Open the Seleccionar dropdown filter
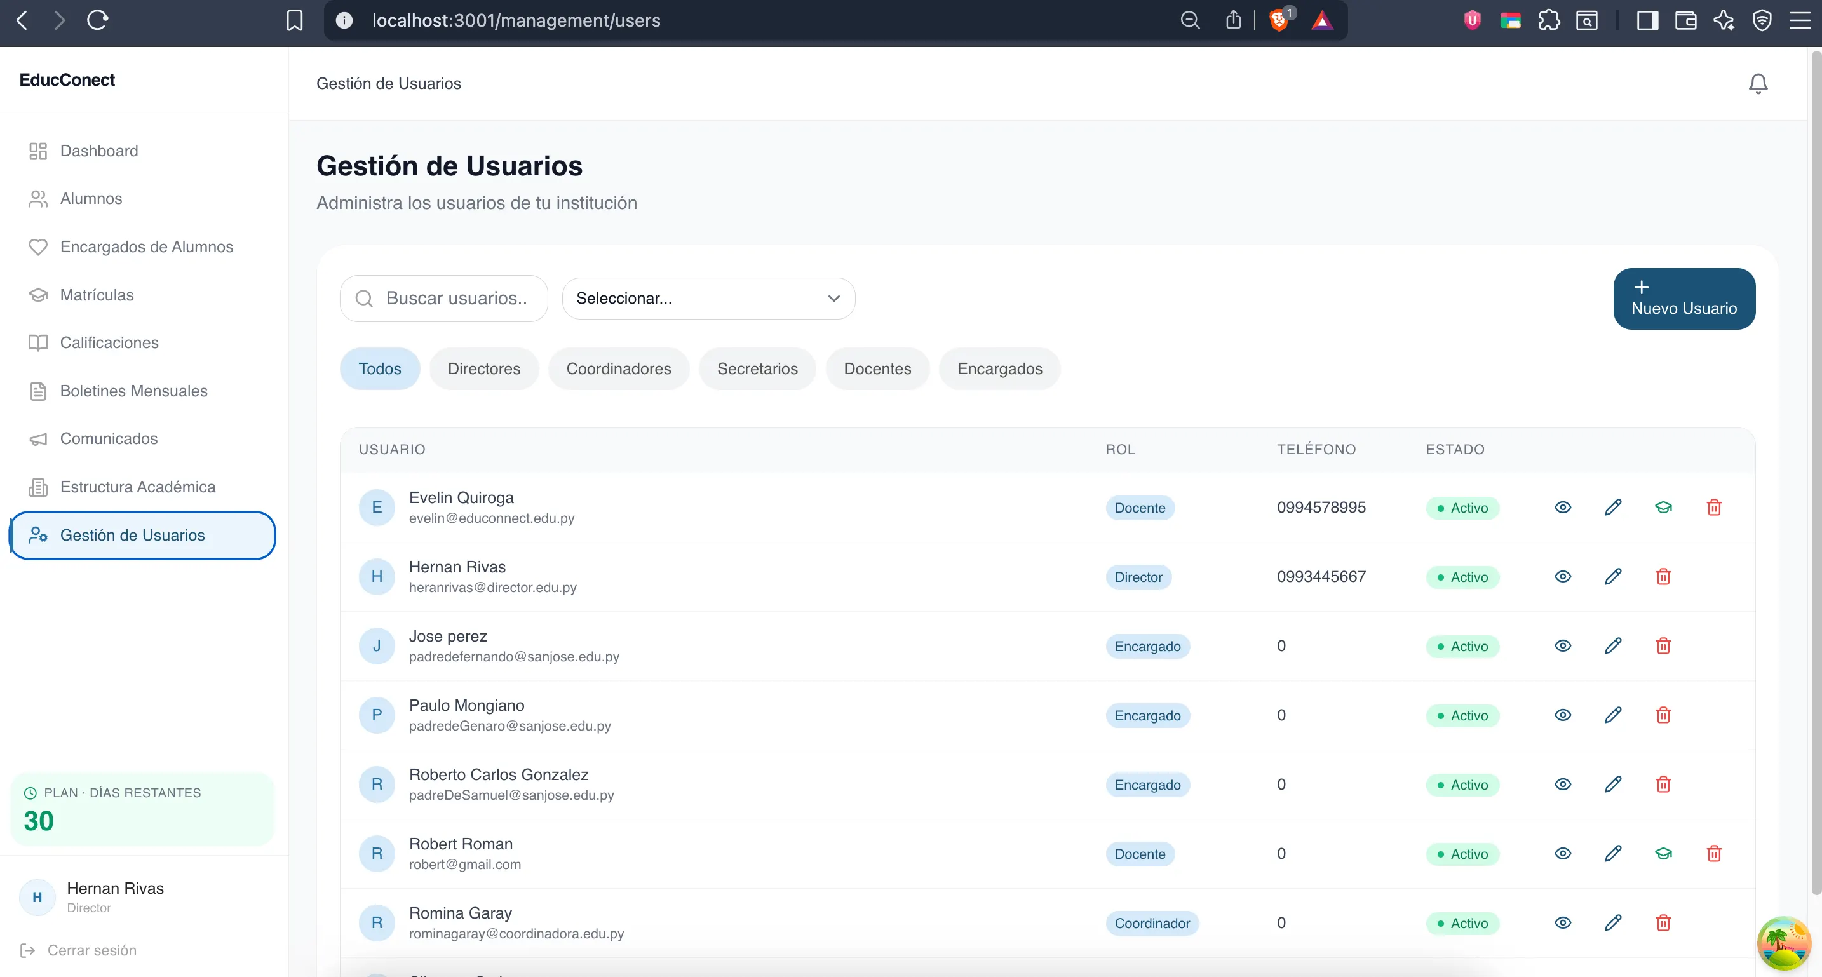This screenshot has width=1822, height=977. click(708, 299)
